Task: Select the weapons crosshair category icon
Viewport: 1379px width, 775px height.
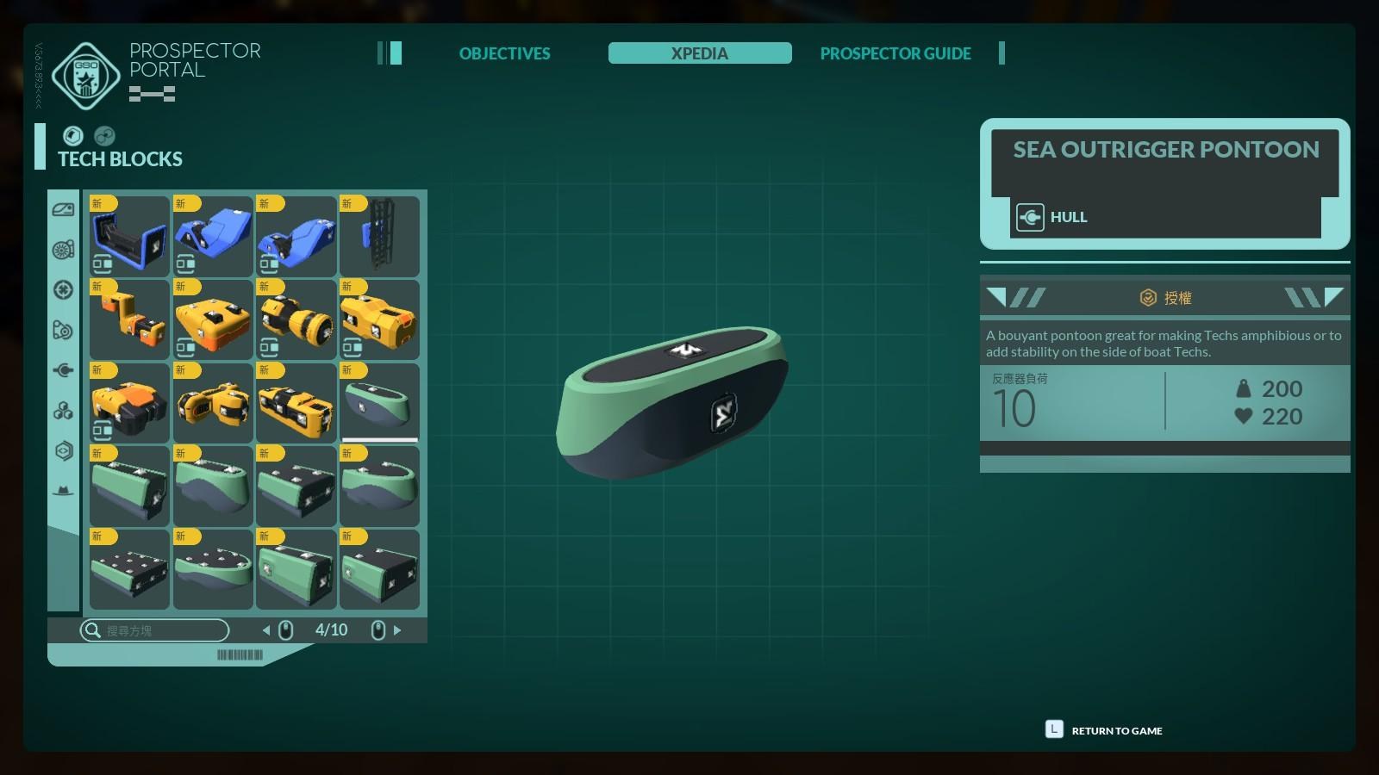Action: point(63,289)
